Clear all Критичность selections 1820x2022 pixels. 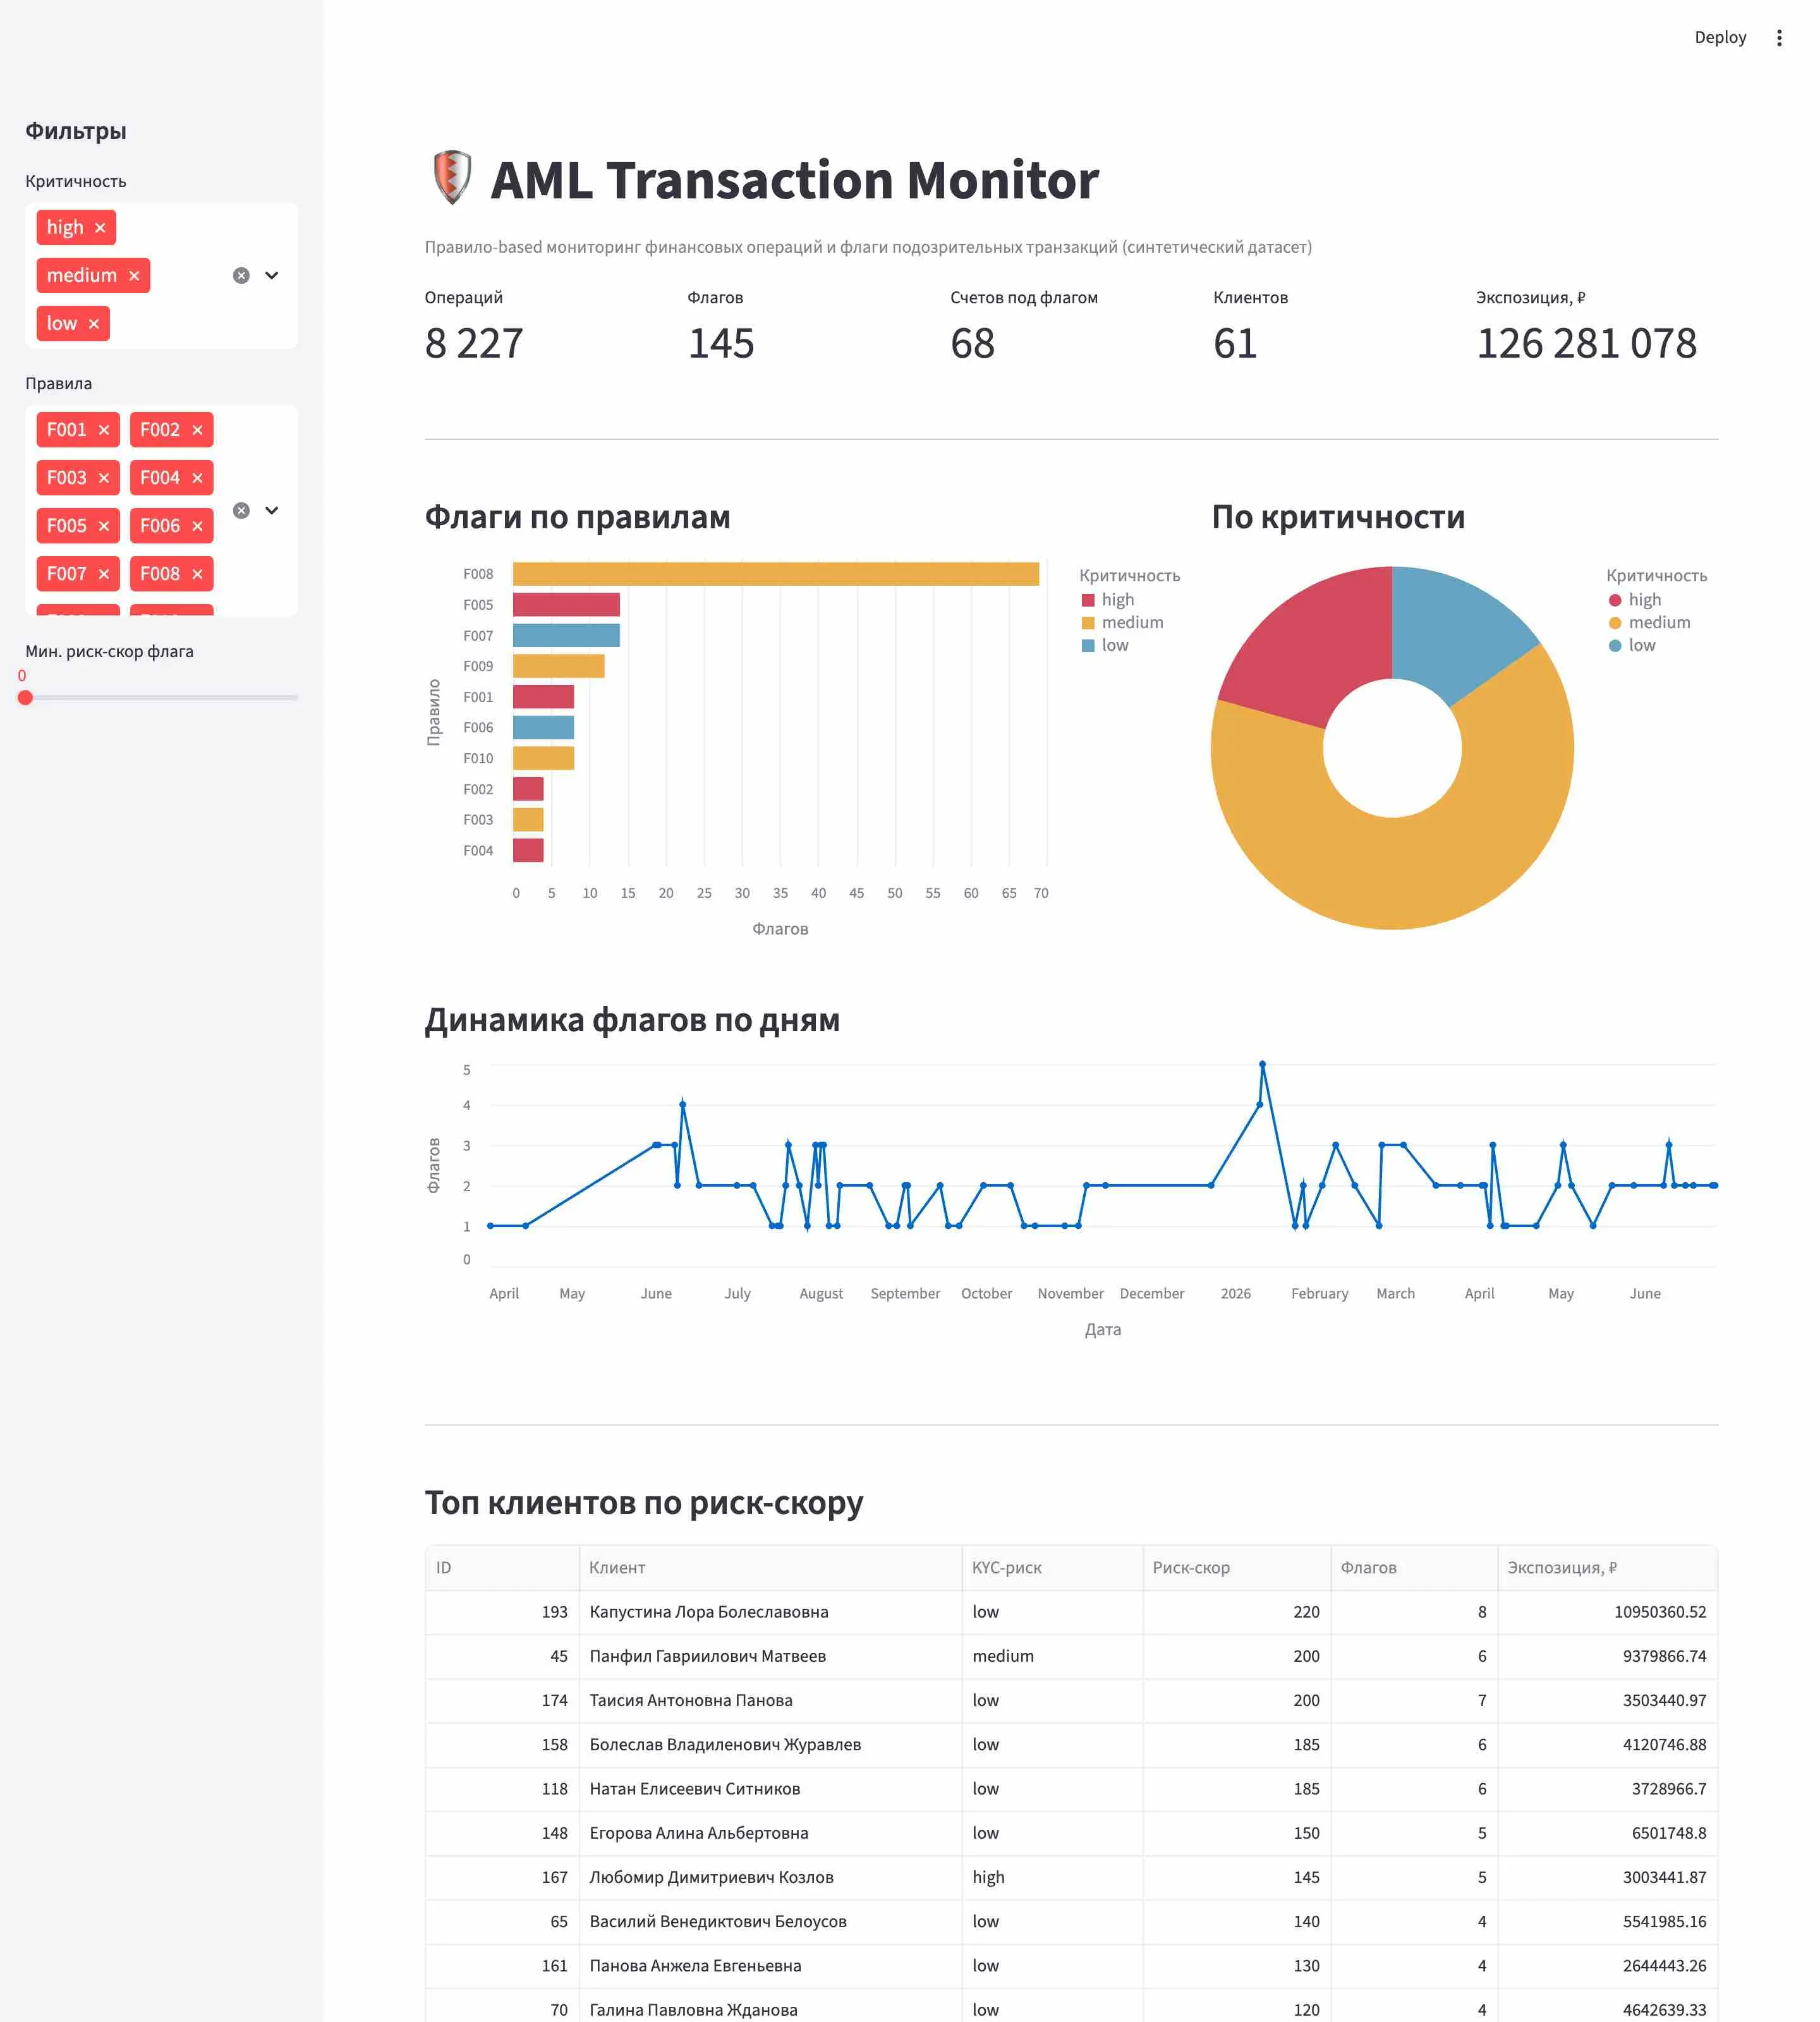[x=241, y=276]
